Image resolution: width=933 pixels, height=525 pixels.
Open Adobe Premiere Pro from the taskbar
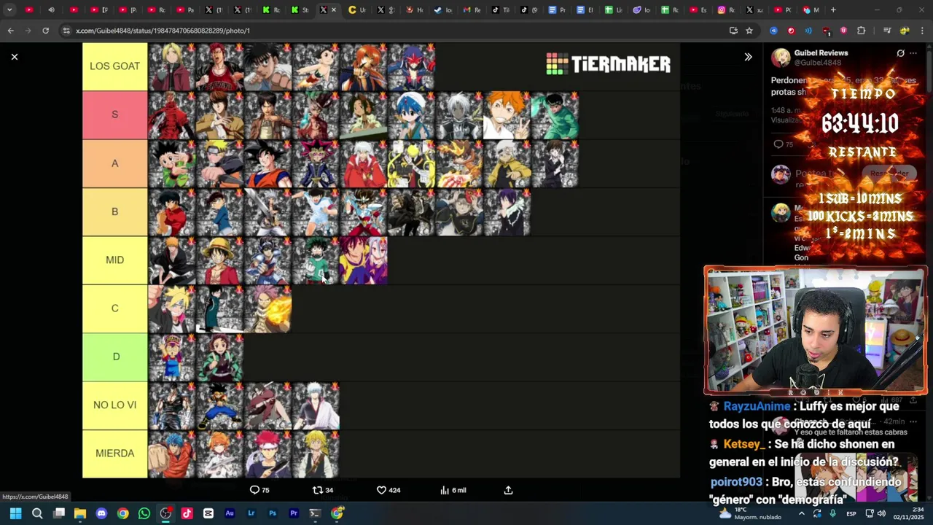point(294,513)
